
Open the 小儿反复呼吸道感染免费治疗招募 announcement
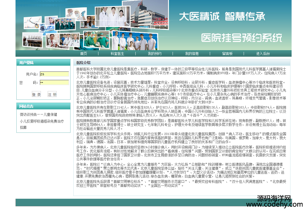pos(42,121)
